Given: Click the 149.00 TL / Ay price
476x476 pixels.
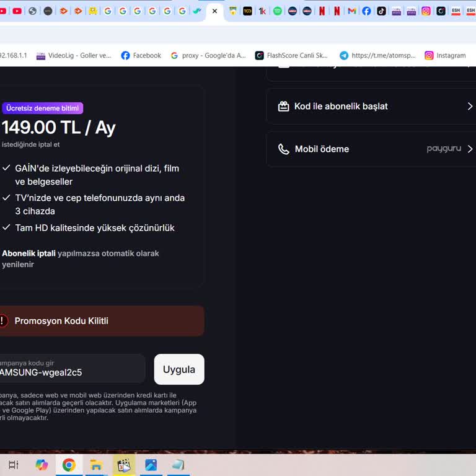Looking at the screenshot, I should coord(59,128).
